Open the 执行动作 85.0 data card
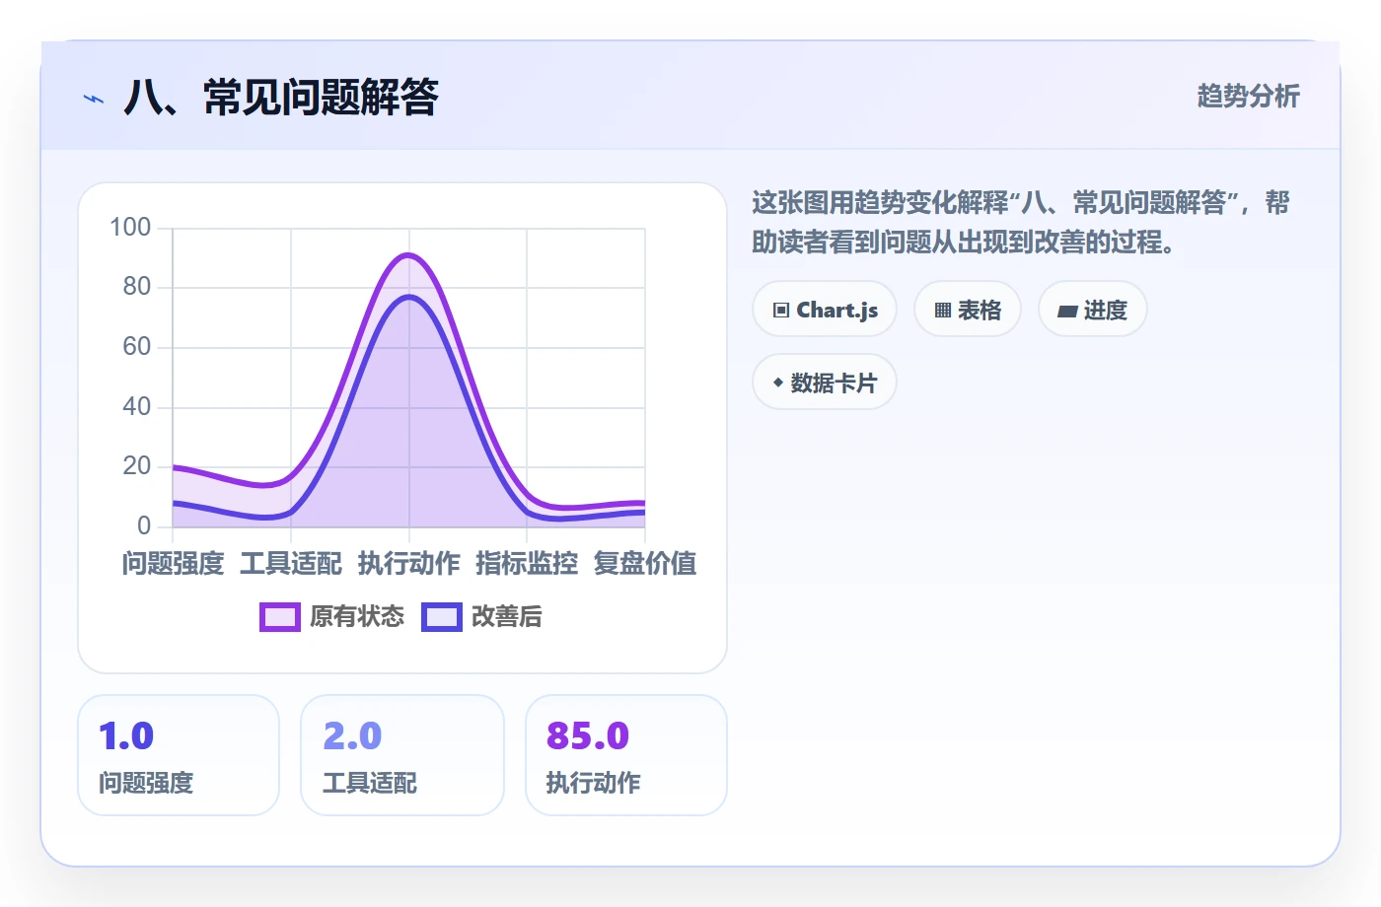The height and width of the screenshot is (907, 1381). (x=626, y=755)
